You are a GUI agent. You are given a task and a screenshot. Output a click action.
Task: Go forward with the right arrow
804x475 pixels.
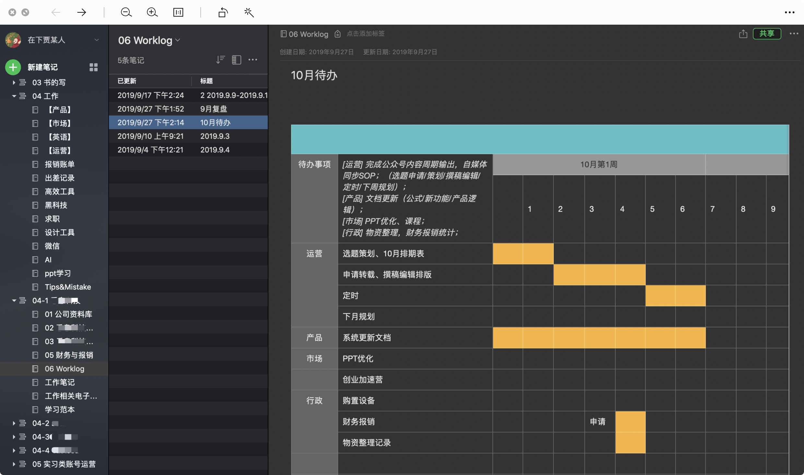(x=82, y=12)
